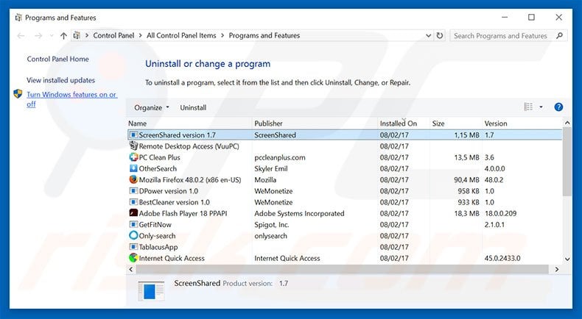The width and height of the screenshot is (582, 319).
Task: Click the Adobe Flash Player 18 PPAPI icon
Action: tap(133, 213)
